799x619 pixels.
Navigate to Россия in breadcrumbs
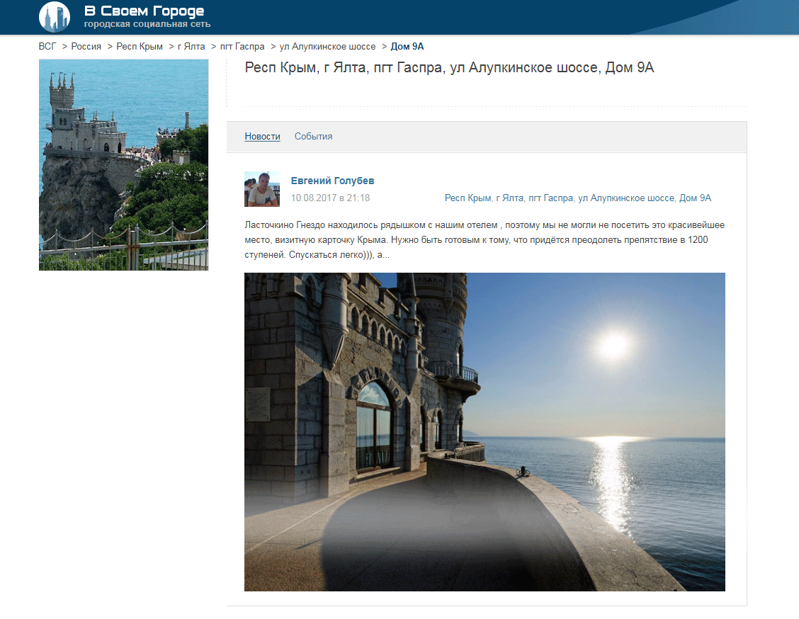pyautogui.click(x=86, y=46)
